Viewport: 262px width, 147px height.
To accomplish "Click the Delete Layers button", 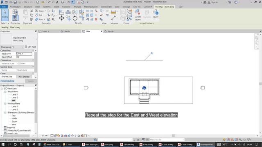I will (138, 15).
